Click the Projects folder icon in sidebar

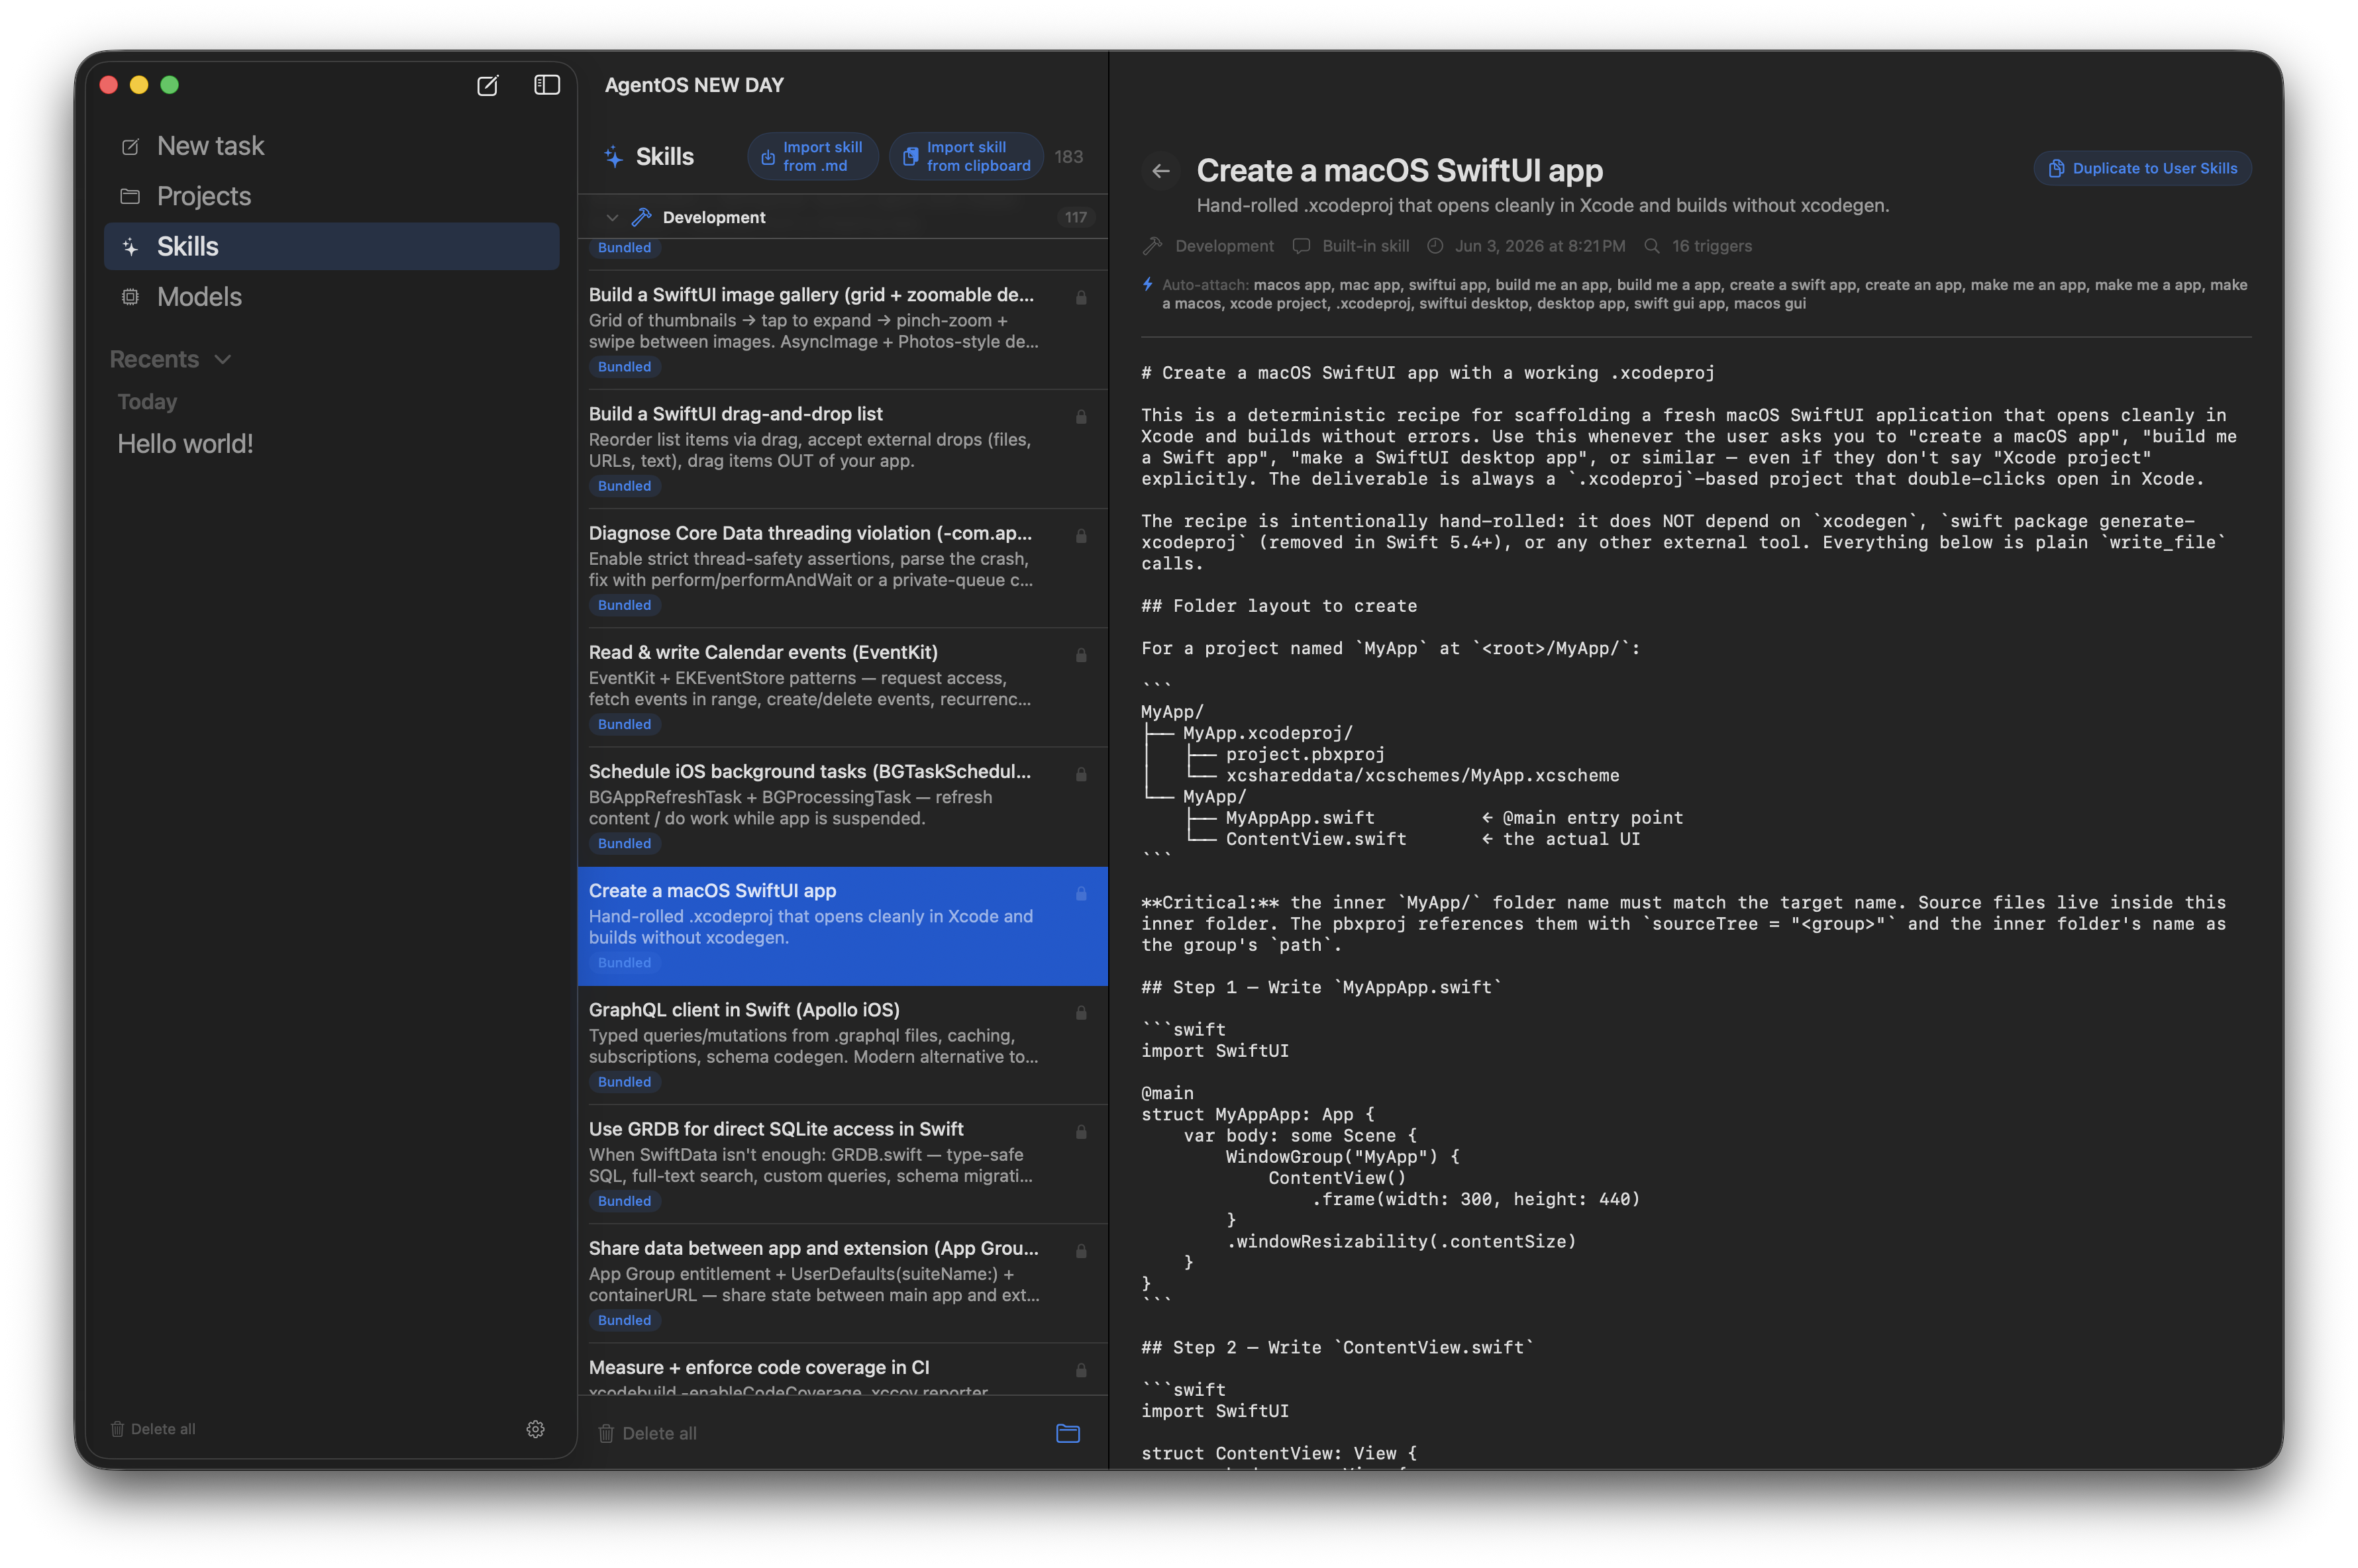pyautogui.click(x=130, y=196)
